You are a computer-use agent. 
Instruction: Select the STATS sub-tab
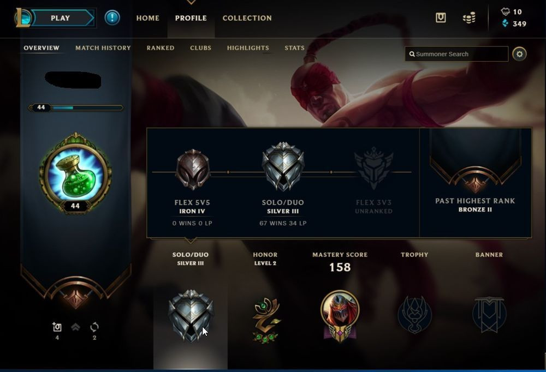[295, 48]
